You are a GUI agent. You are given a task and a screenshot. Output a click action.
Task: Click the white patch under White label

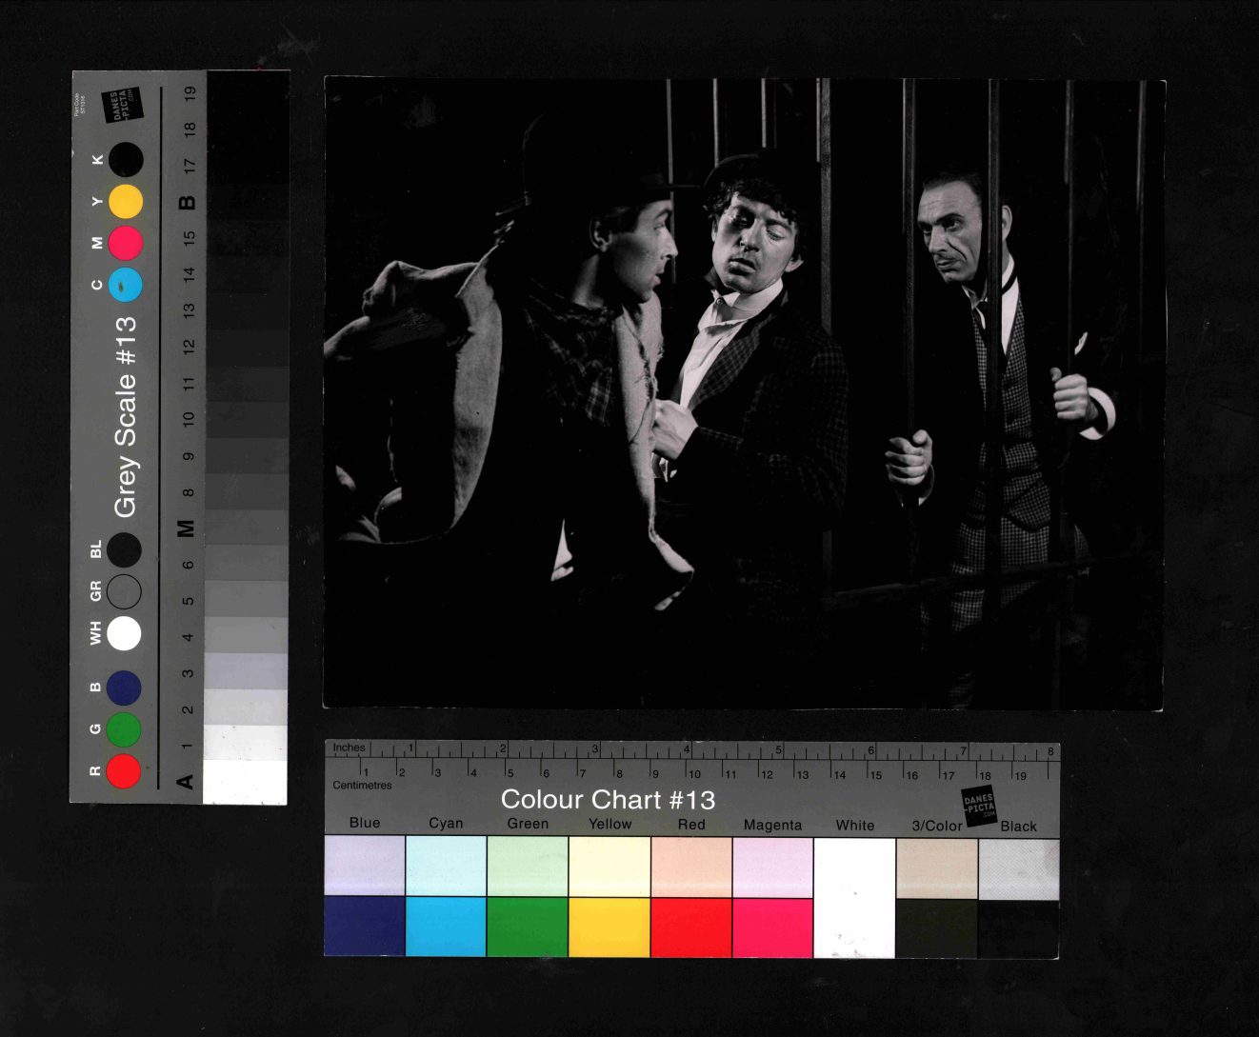[x=854, y=897]
